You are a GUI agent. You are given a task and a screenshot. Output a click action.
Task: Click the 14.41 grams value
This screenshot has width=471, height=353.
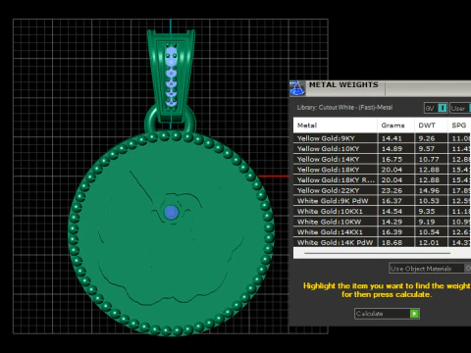392,138
